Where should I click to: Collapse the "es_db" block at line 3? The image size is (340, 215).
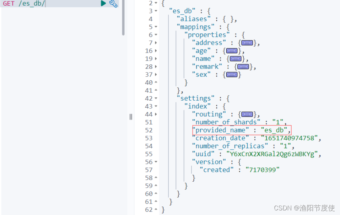tap(156, 11)
